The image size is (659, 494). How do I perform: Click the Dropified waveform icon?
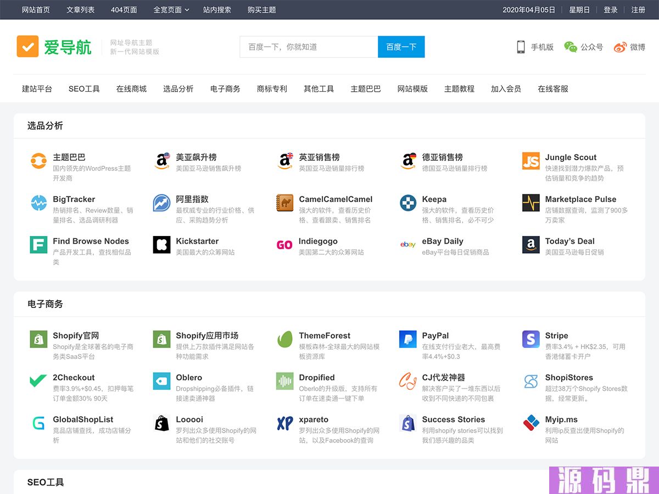tap(284, 381)
